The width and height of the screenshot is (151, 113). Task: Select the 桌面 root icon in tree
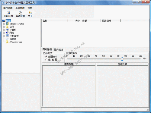(4, 21)
